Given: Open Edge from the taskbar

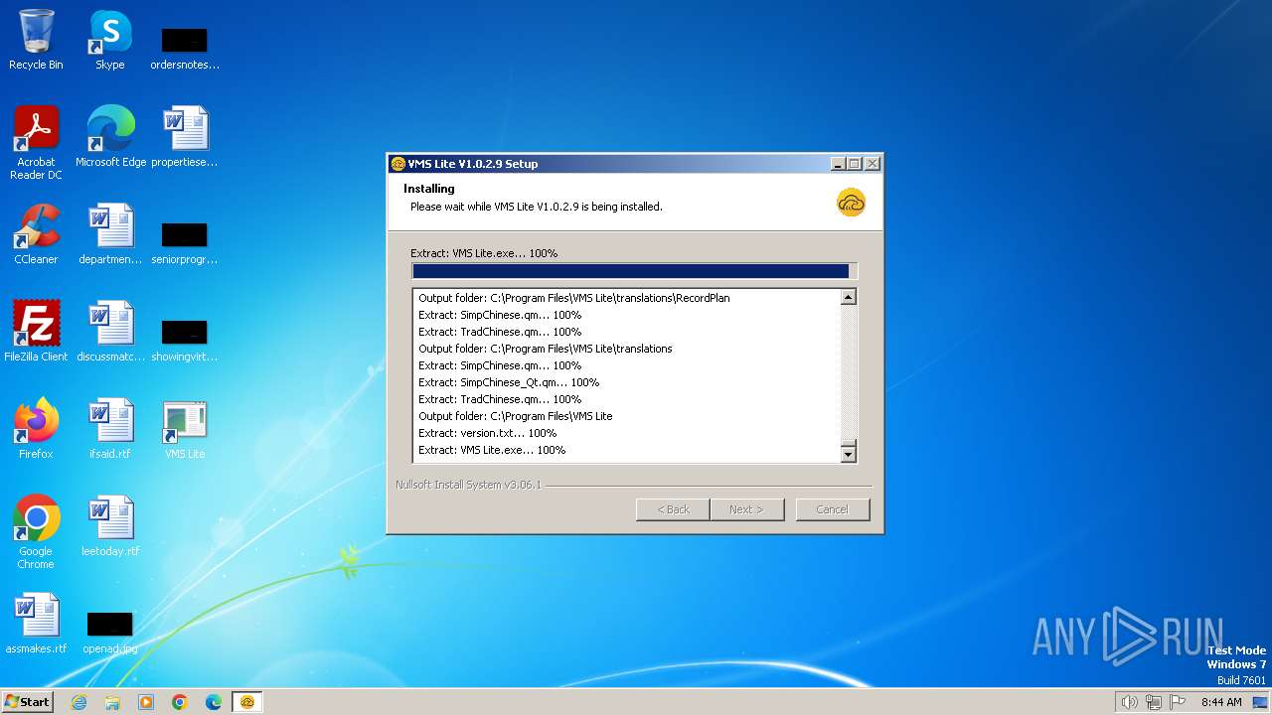Looking at the screenshot, I should tap(214, 702).
